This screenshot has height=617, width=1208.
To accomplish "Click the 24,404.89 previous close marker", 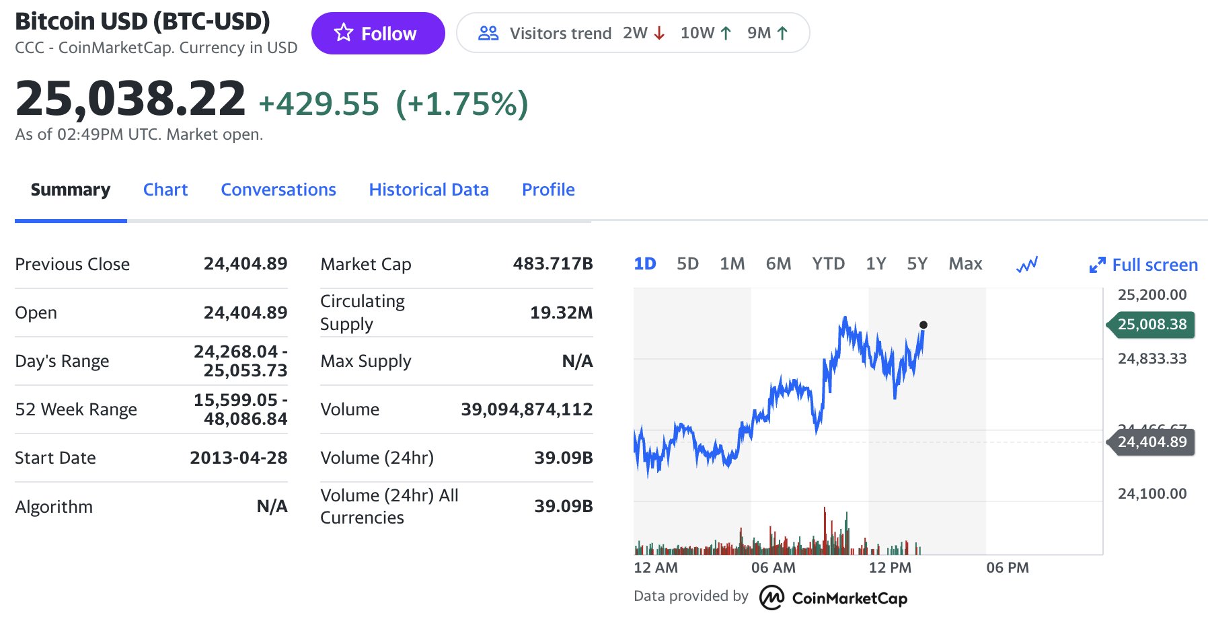I will coord(1151,442).
